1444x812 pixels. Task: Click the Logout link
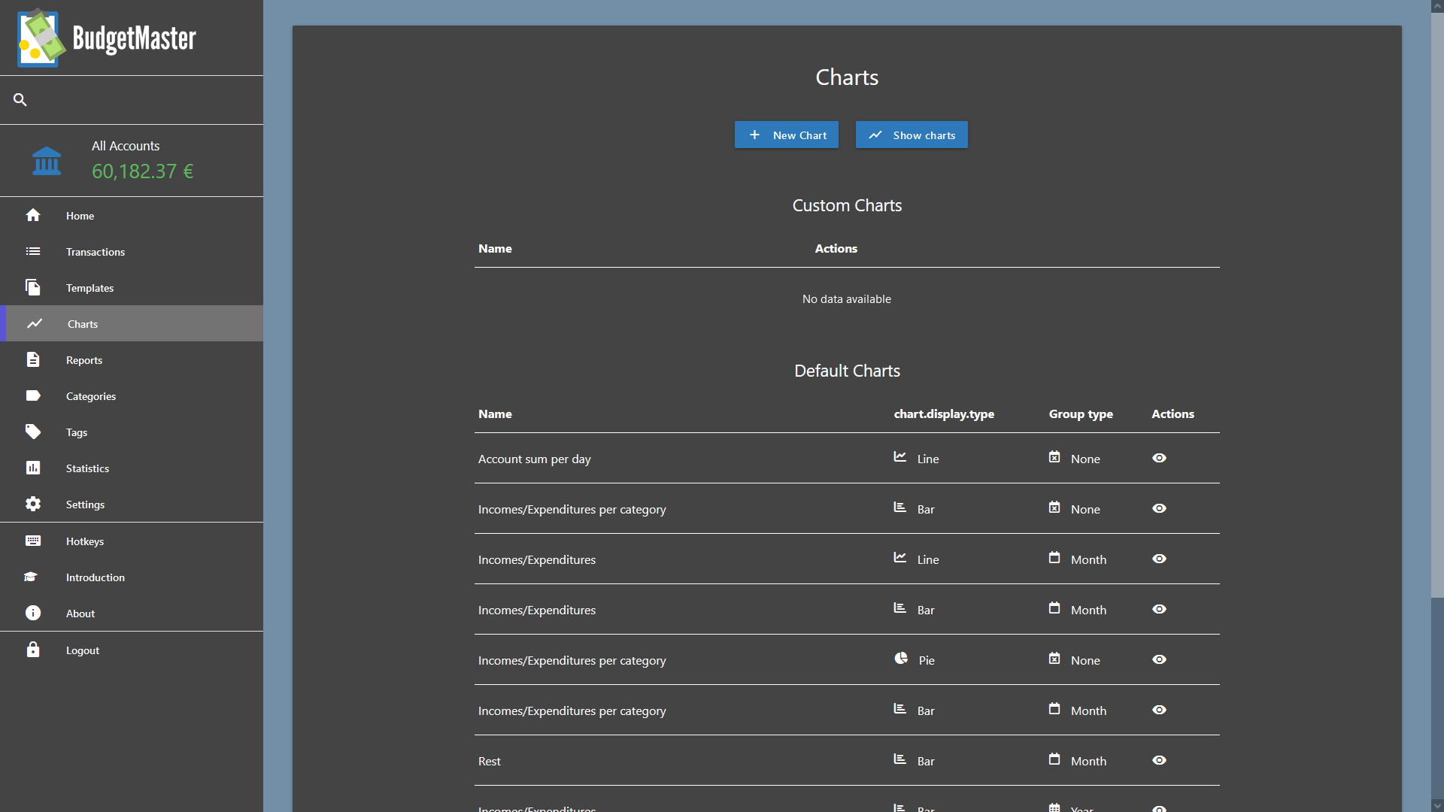pyautogui.click(x=132, y=650)
